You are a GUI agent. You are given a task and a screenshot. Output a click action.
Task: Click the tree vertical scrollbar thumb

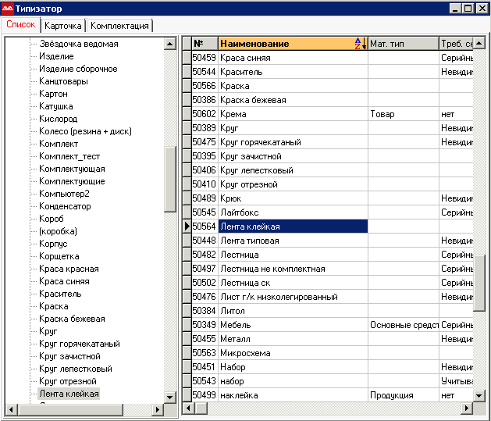pos(169,179)
